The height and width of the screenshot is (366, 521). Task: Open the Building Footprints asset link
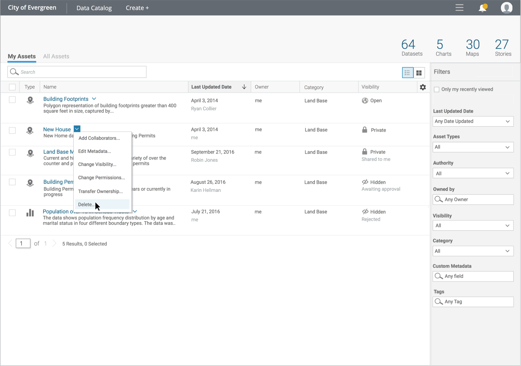[66, 99]
